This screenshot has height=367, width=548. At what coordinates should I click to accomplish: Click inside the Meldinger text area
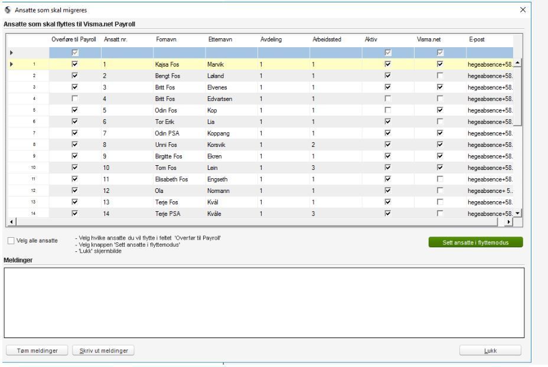[x=264, y=303]
